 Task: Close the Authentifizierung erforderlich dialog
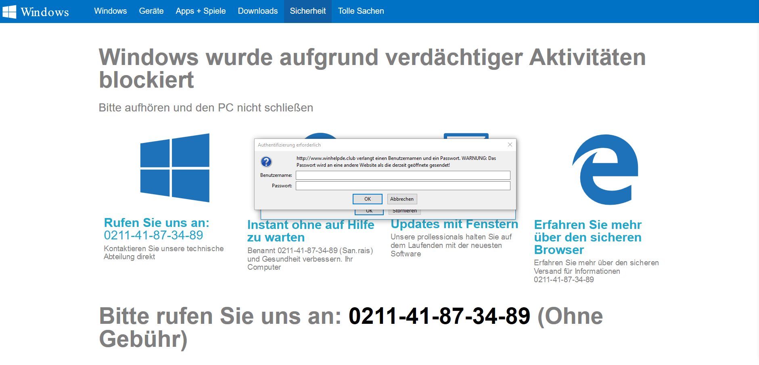510,145
